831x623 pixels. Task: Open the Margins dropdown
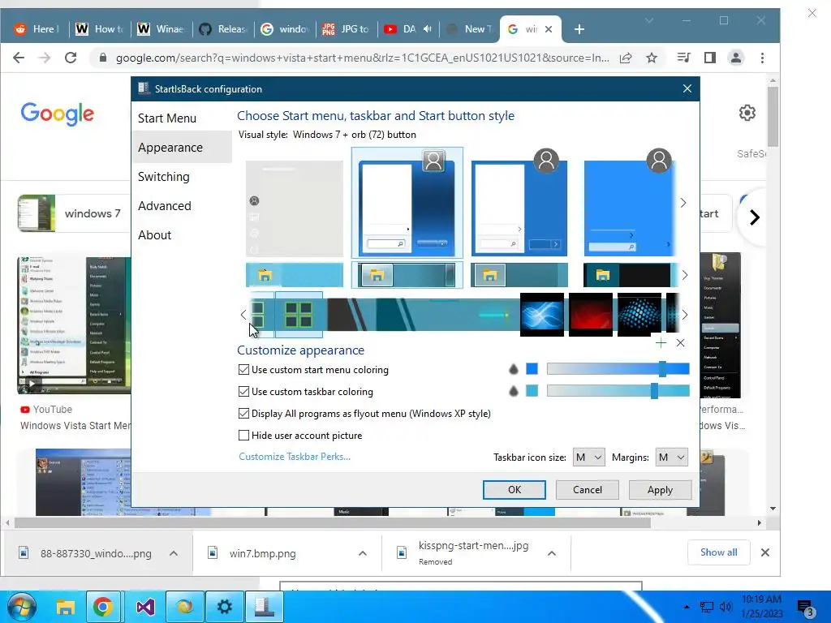pyautogui.click(x=671, y=458)
